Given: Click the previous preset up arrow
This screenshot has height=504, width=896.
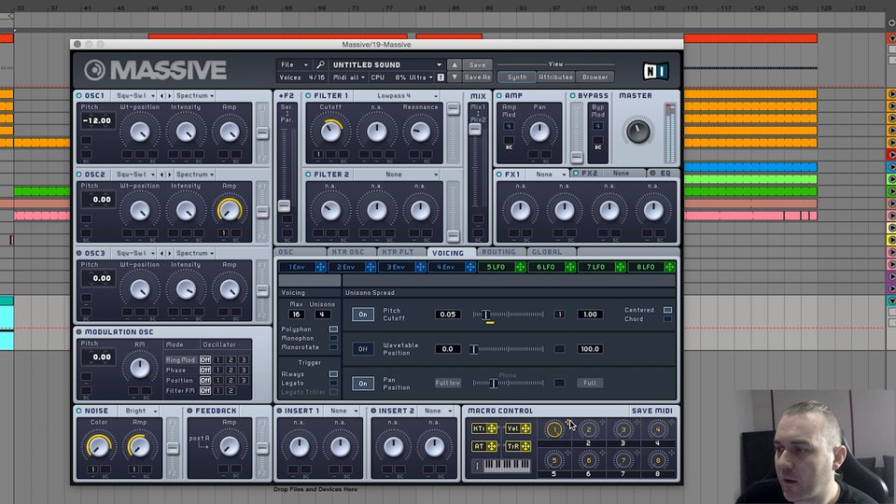Looking at the screenshot, I should (455, 64).
